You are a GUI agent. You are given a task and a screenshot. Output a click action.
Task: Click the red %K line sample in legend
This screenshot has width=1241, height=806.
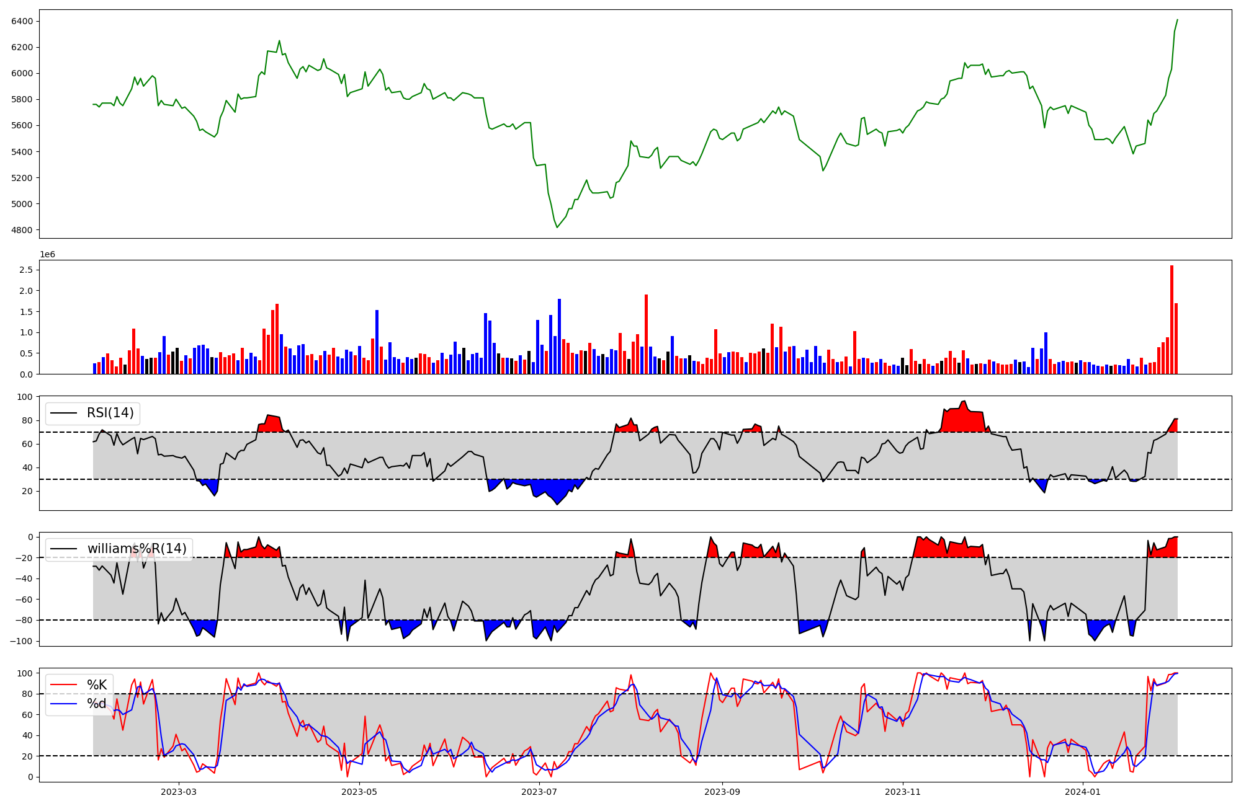[x=63, y=685]
